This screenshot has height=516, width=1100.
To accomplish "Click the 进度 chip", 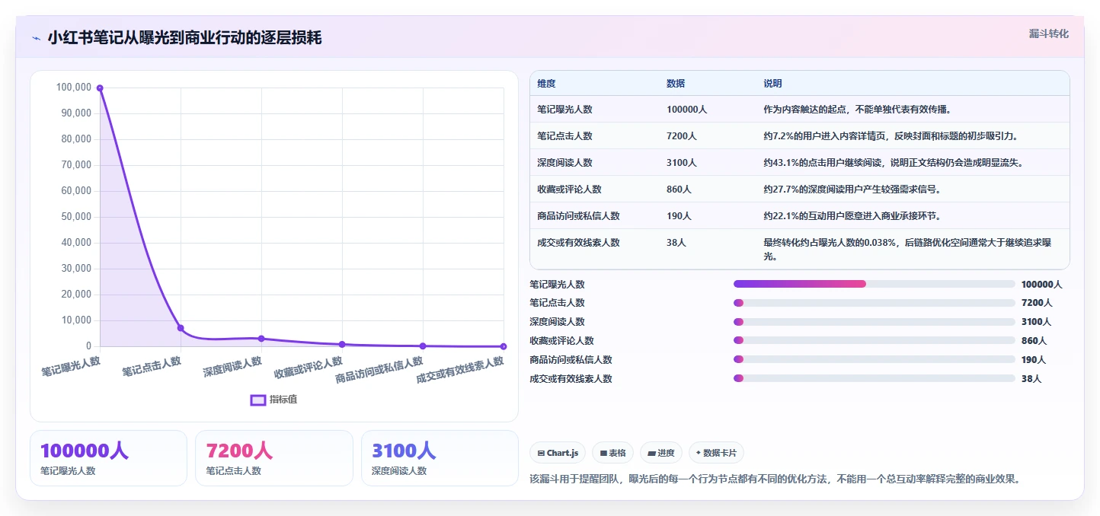I will pos(660,453).
